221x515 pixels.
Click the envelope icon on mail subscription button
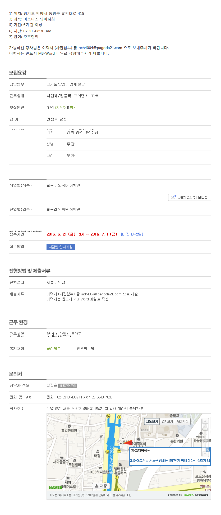(x=173, y=197)
